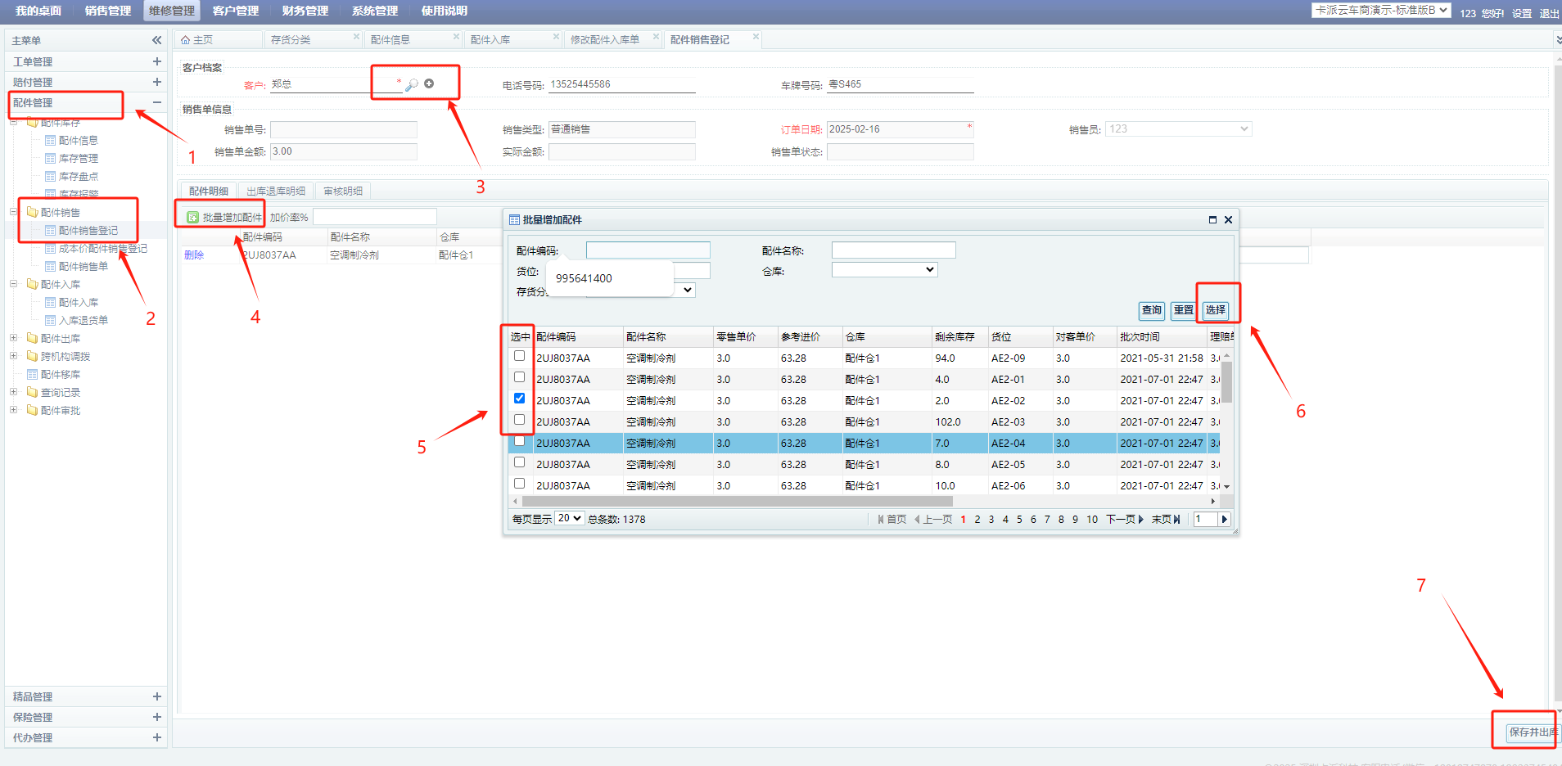
Task: Maximize the 批量增加配件 dialog
Action: pos(1212,220)
